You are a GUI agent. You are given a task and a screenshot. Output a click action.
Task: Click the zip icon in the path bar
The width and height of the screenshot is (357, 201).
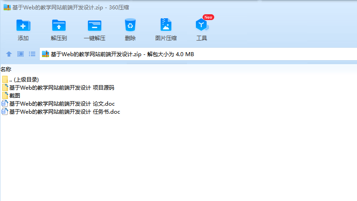click(46, 54)
